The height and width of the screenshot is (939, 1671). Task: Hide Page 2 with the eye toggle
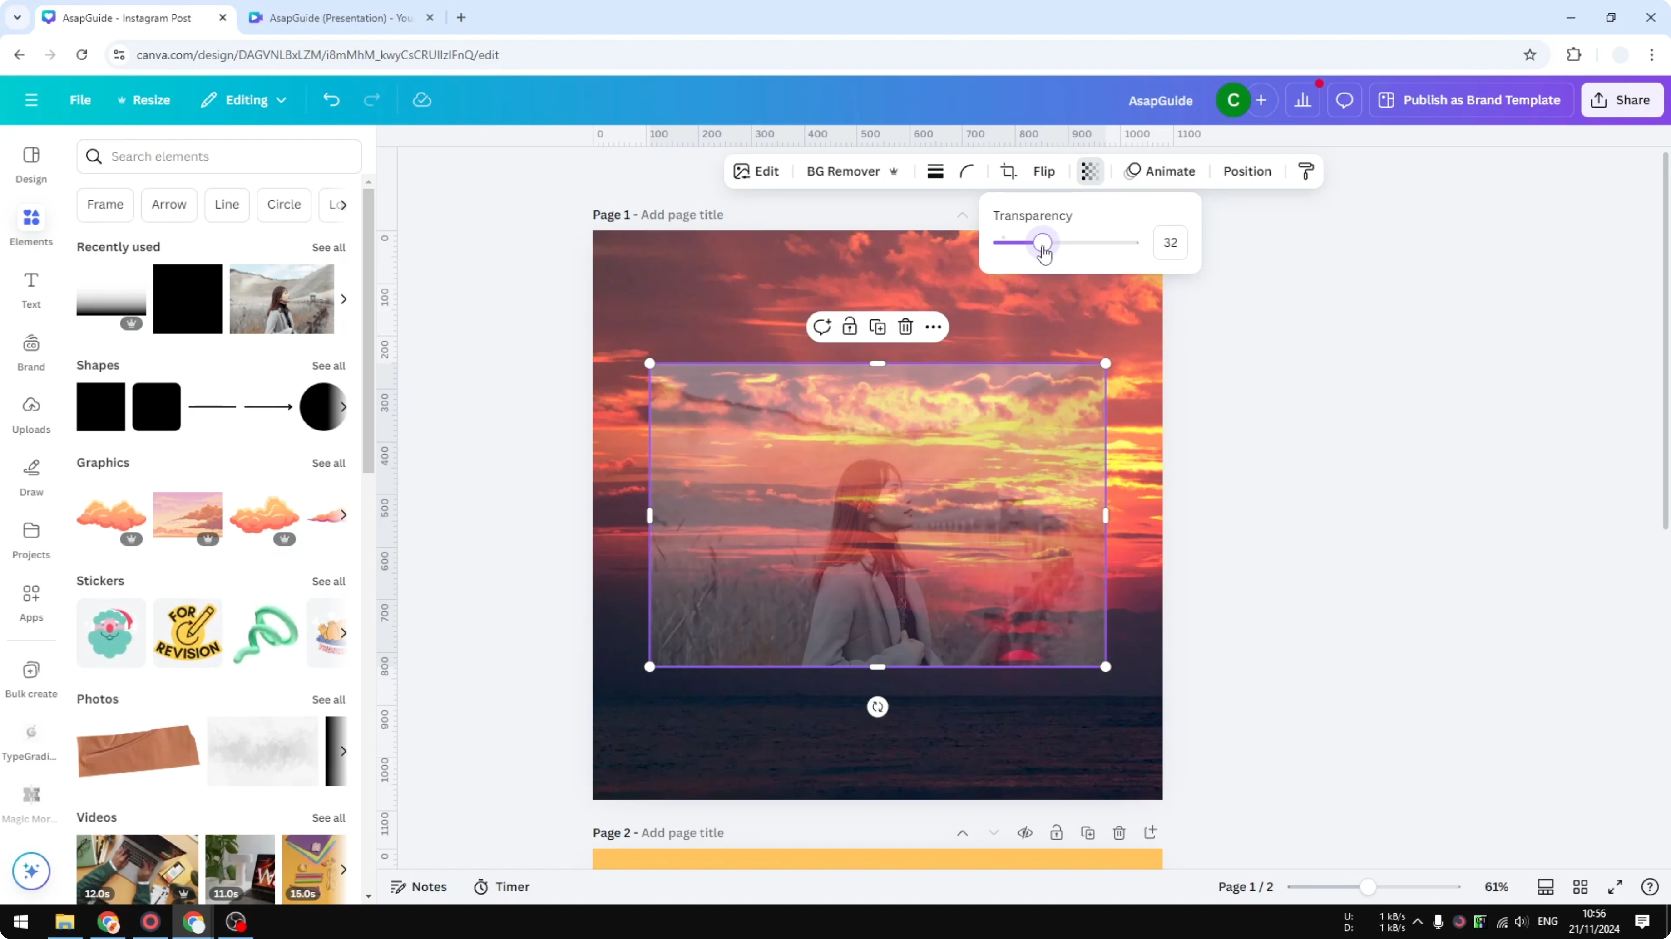coord(1025,833)
